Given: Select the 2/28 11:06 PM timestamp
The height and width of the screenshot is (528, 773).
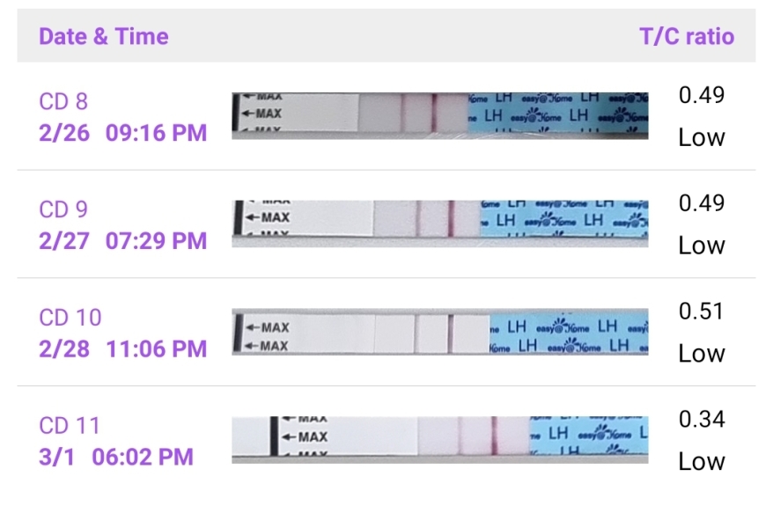Looking at the screenshot, I should (x=123, y=348).
